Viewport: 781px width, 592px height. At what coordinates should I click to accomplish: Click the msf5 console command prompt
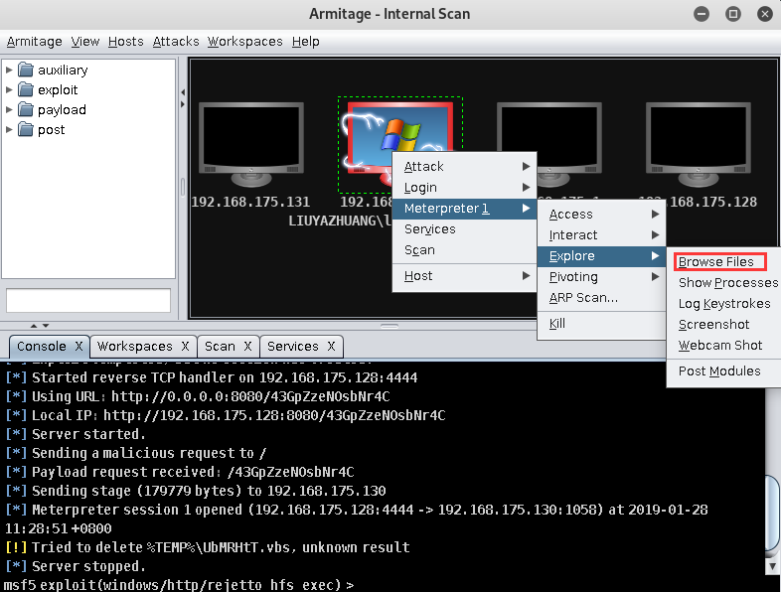coord(178,584)
